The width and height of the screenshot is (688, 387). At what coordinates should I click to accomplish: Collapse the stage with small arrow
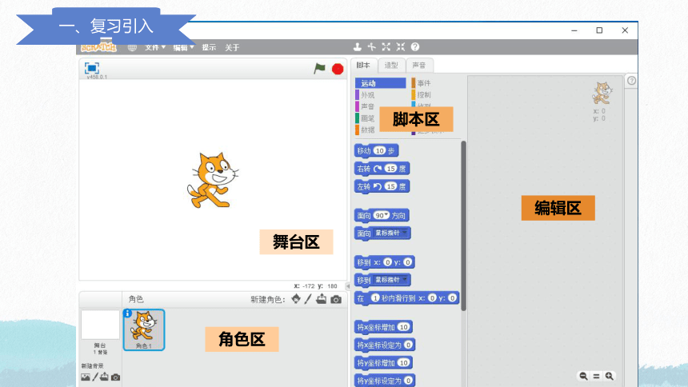coord(348,286)
